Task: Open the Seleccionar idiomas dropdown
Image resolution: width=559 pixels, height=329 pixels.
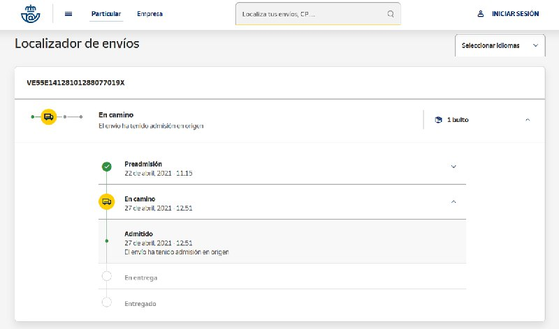Action: tap(500, 45)
